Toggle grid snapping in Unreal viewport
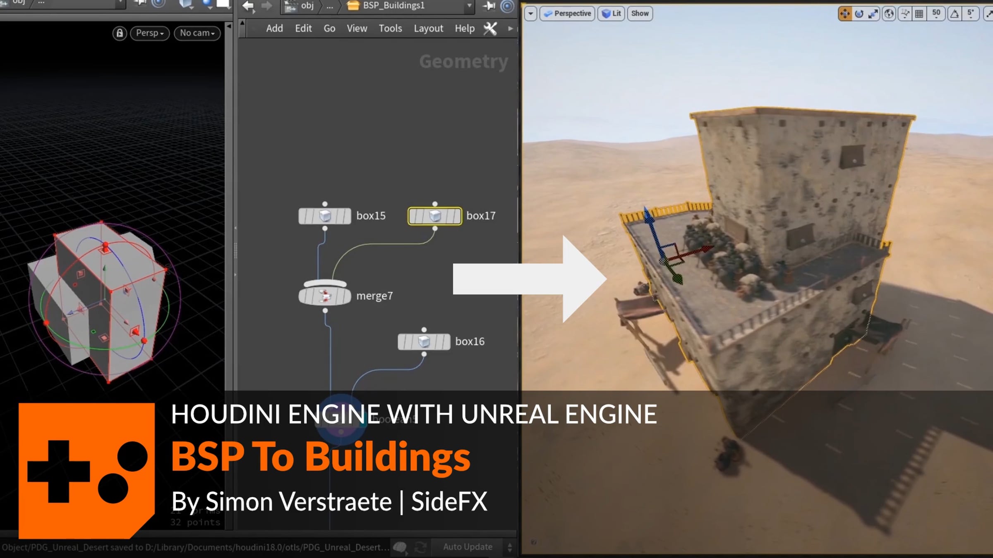Image resolution: width=993 pixels, height=558 pixels. click(919, 14)
